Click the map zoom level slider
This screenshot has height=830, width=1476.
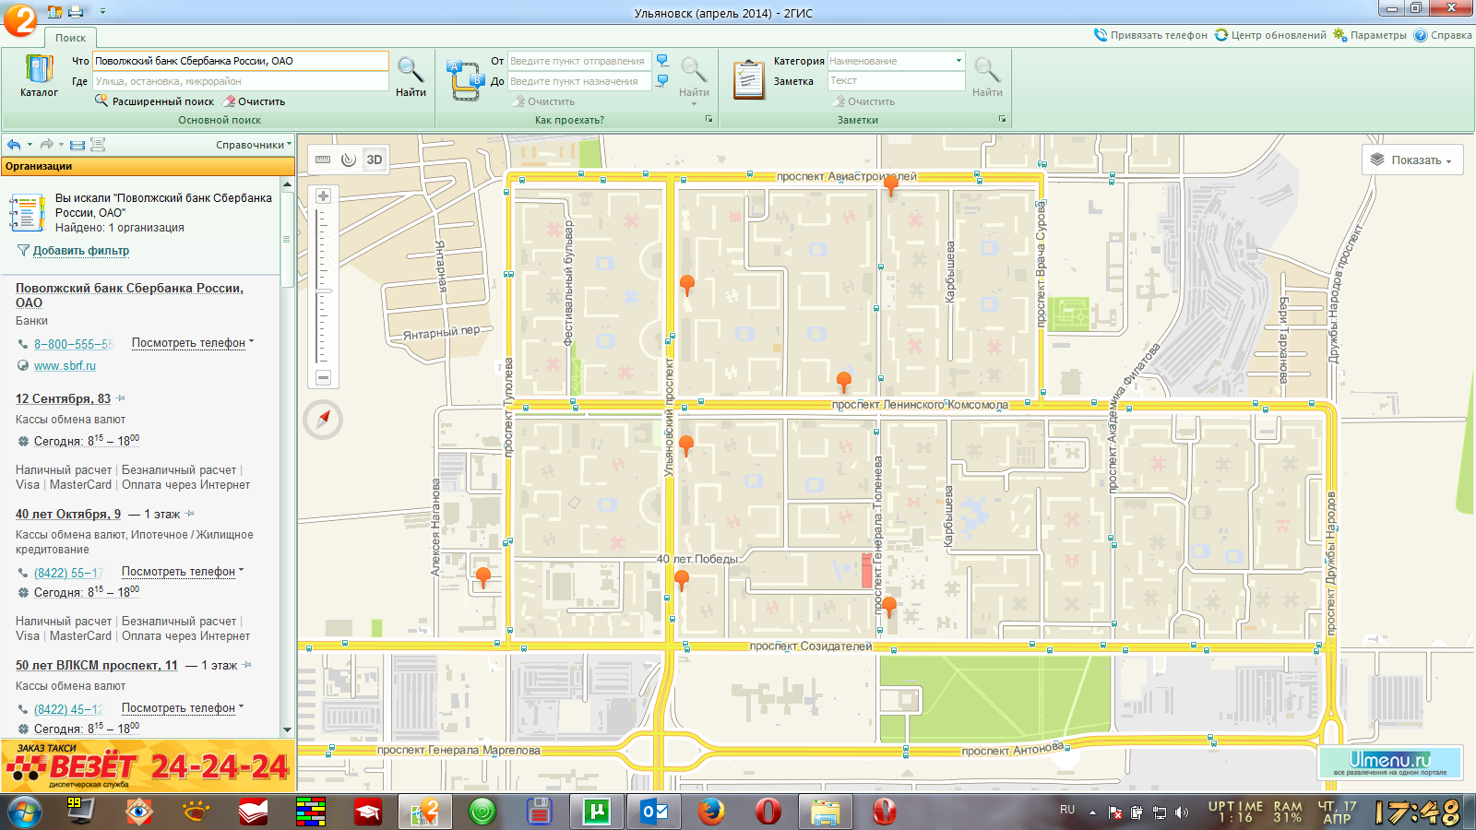[x=323, y=286]
